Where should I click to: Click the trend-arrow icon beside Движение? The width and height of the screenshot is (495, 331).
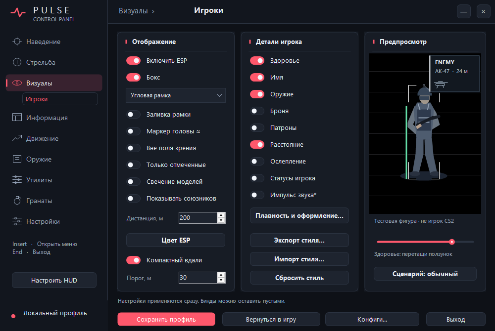click(x=17, y=138)
